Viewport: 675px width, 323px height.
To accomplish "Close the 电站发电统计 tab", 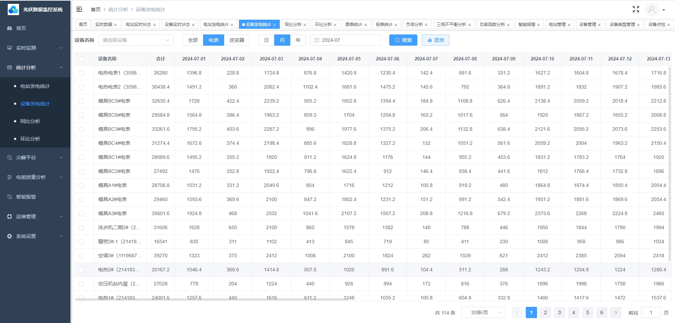I will point(232,25).
